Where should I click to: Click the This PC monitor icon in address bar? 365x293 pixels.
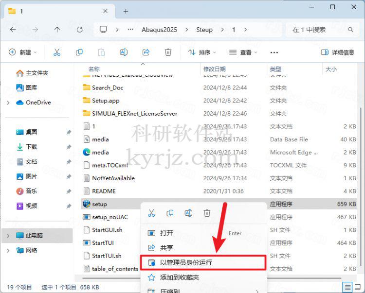[103, 30]
